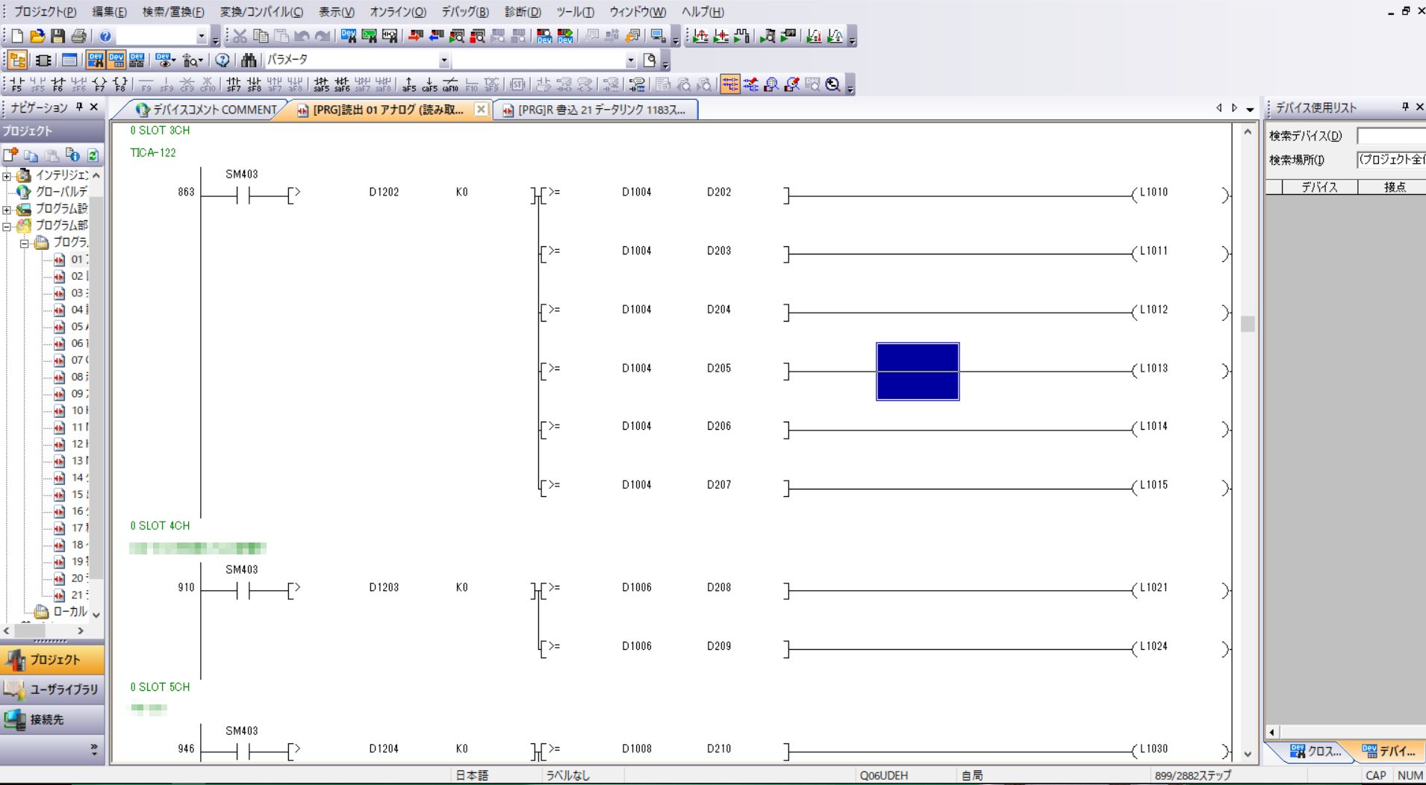Open the 検索場所 combo box
1426x785 pixels.
pos(1391,159)
